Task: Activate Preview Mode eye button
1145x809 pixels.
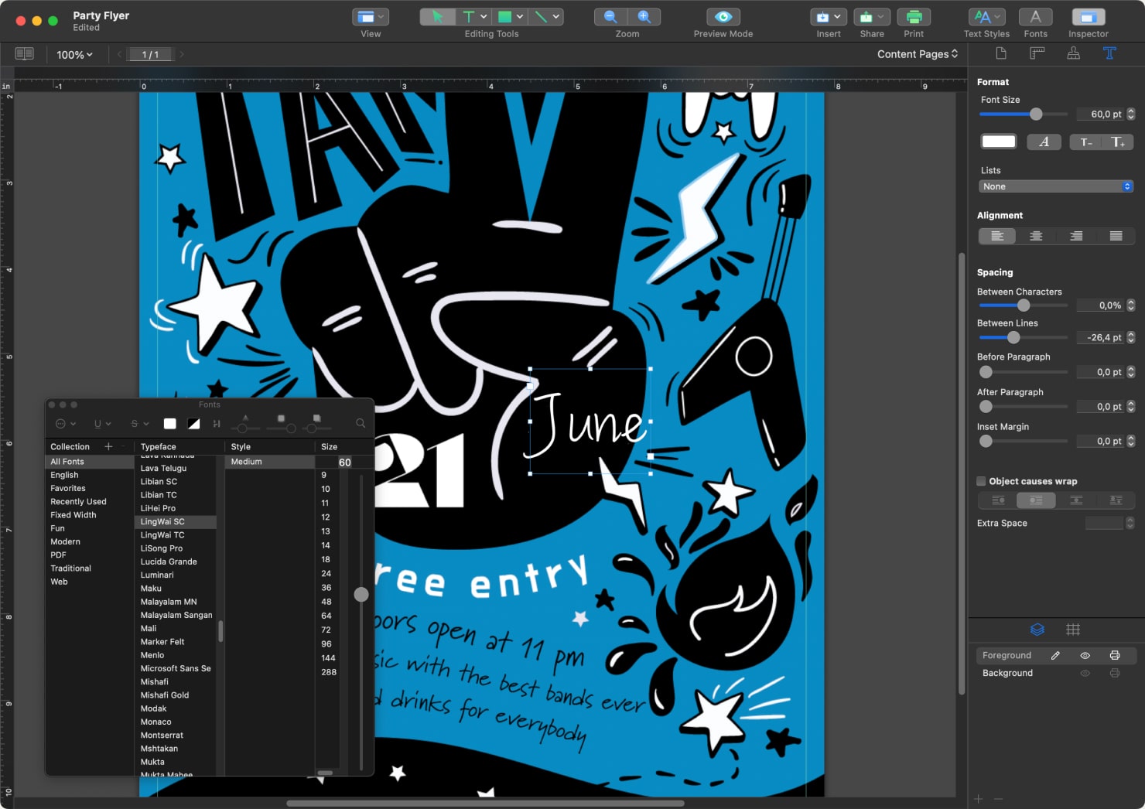Action: tap(723, 16)
